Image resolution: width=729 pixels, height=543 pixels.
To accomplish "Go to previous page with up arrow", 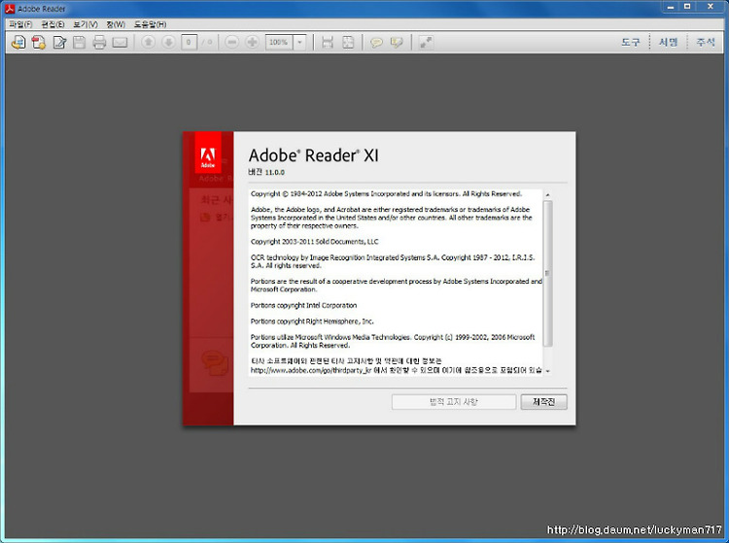I will coord(149,43).
